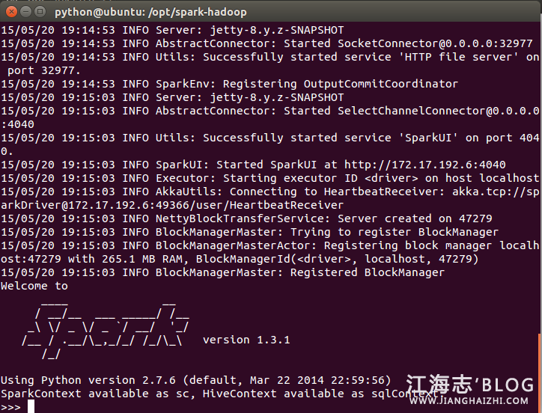Click the >>> Python prompt symbol
This screenshot has height=413, width=542.
point(10,406)
